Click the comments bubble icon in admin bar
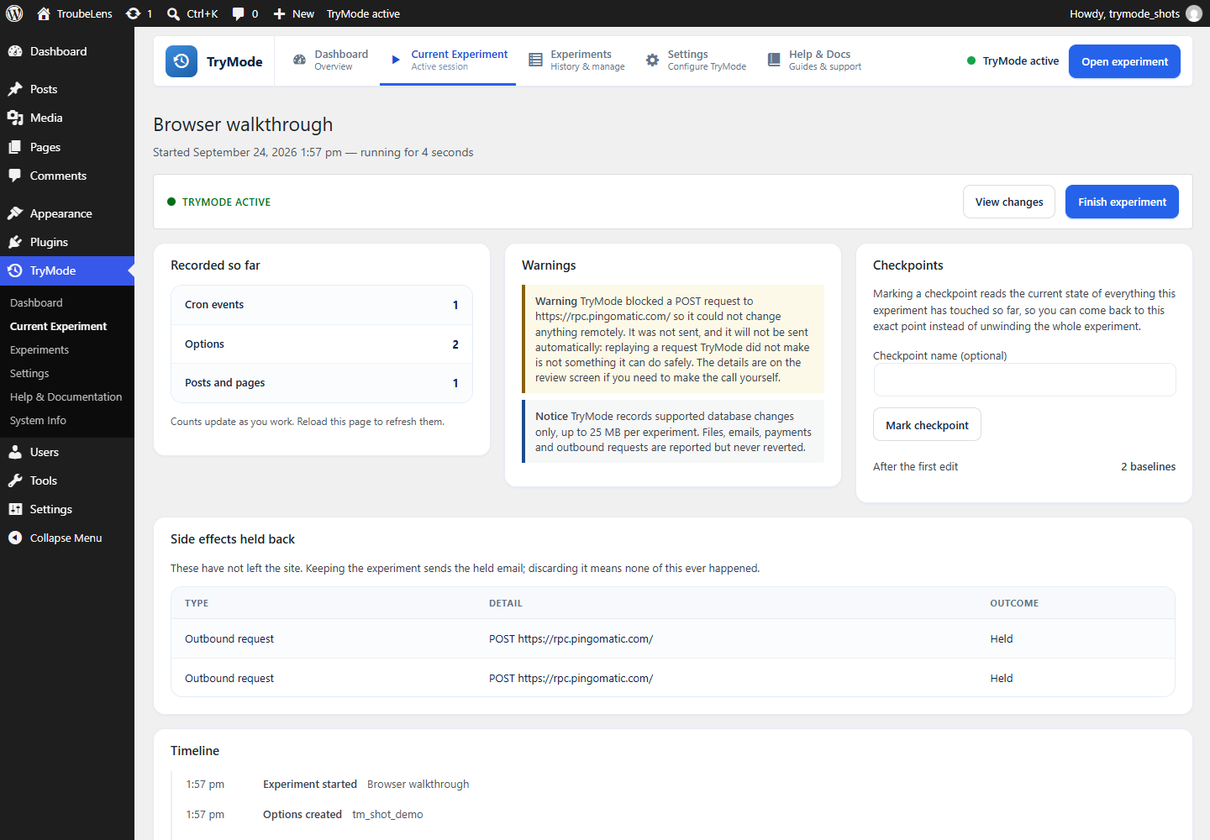This screenshot has width=1210, height=840. point(239,13)
